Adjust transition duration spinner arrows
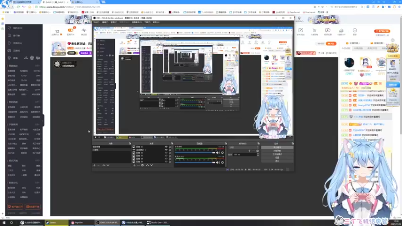Viewport: 402px width, 226px height. point(258,155)
